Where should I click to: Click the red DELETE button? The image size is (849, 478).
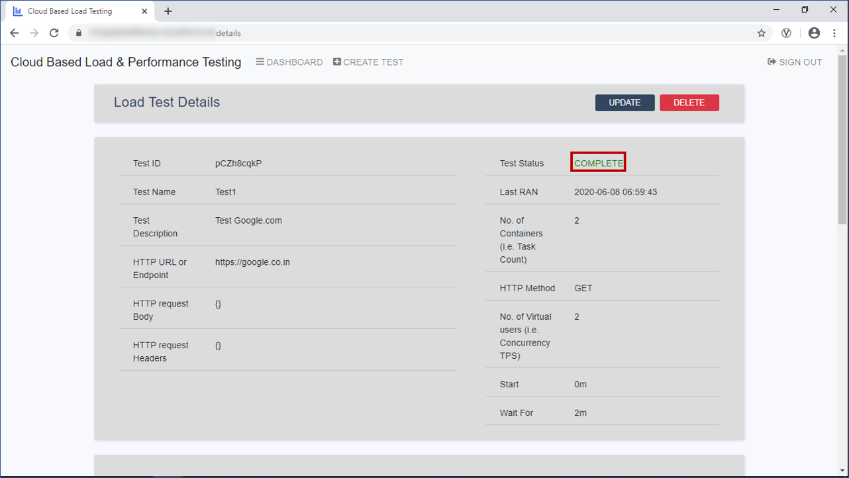click(689, 103)
